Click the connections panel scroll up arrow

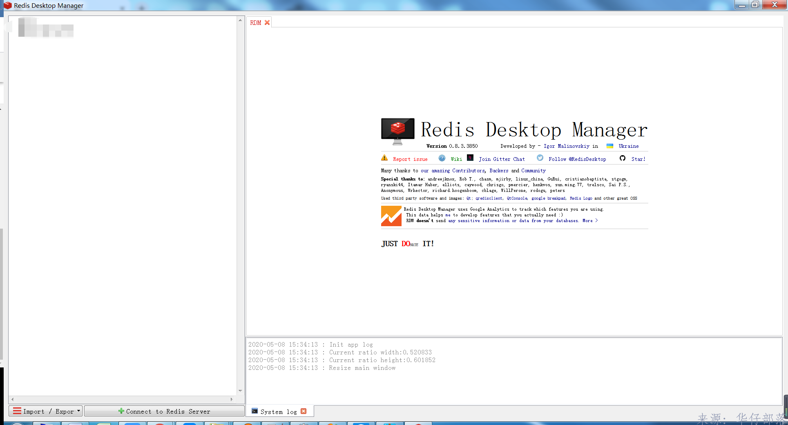(x=240, y=20)
